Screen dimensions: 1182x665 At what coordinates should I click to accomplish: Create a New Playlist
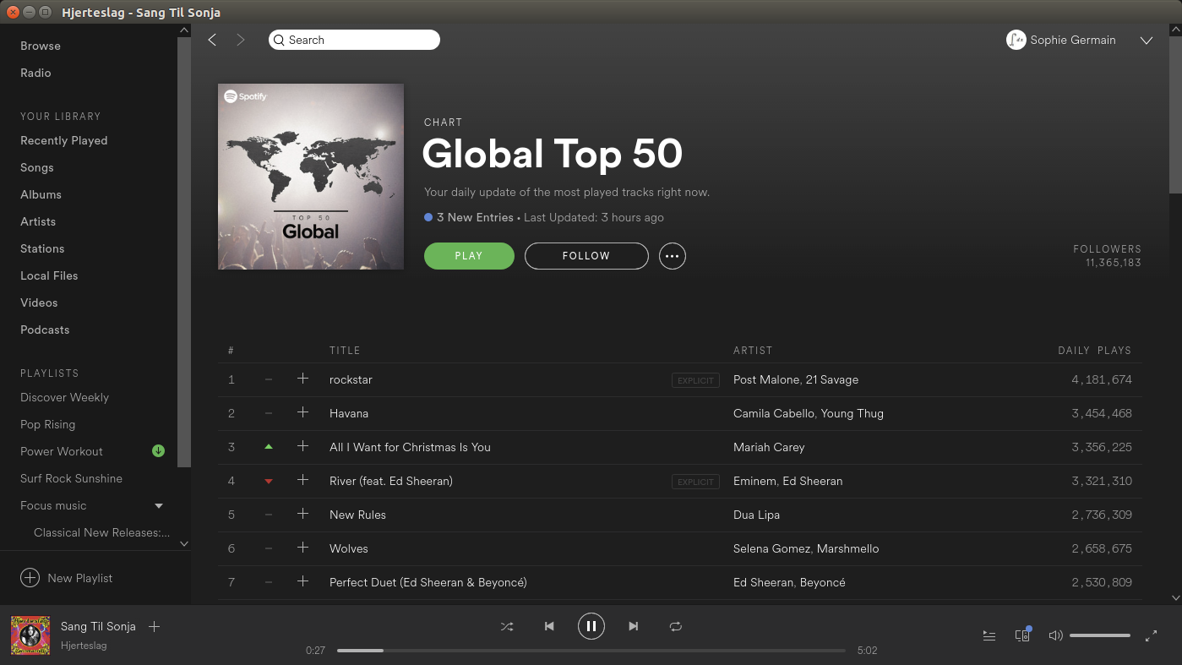pos(66,578)
